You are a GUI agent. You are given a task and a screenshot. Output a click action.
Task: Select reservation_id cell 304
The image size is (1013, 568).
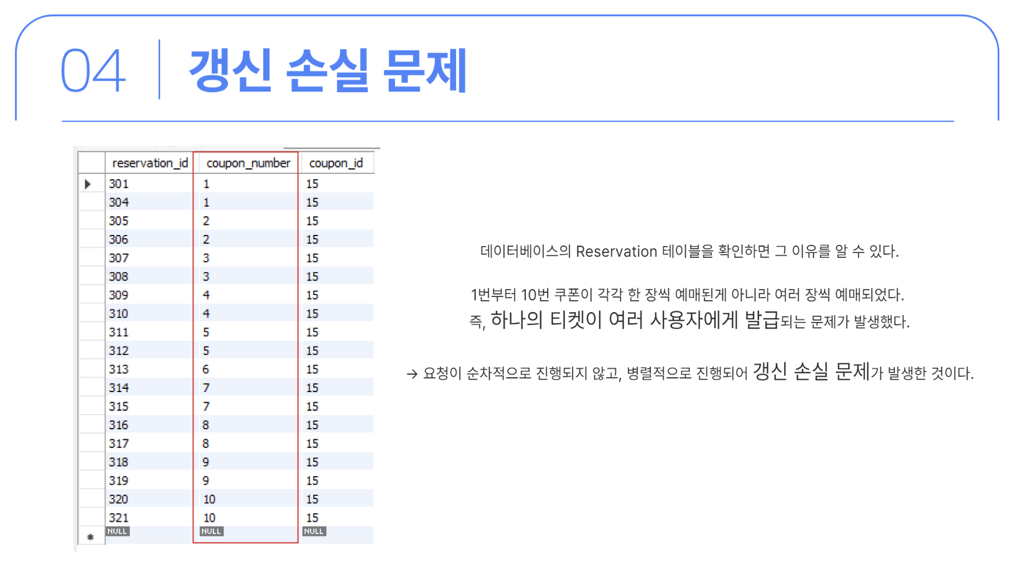(118, 203)
